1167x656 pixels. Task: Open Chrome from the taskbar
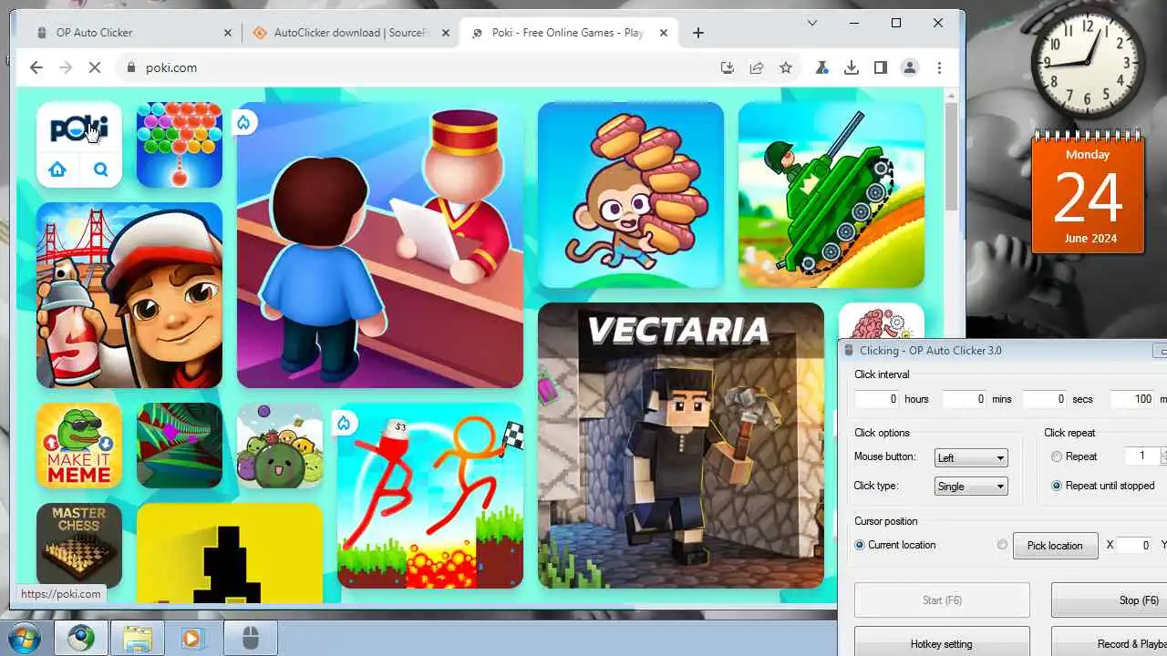(x=81, y=638)
